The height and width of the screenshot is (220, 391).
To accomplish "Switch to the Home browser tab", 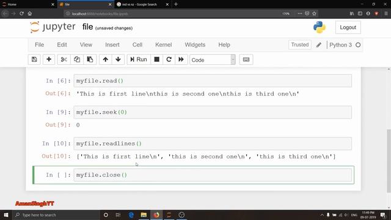I will click(x=28, y=4).
